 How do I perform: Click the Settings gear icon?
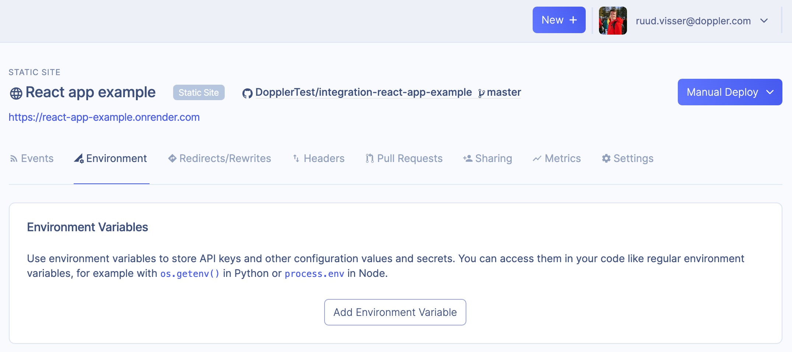(606, 158)
